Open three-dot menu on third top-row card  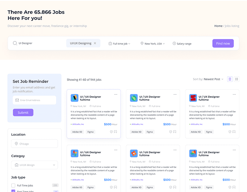234,94
